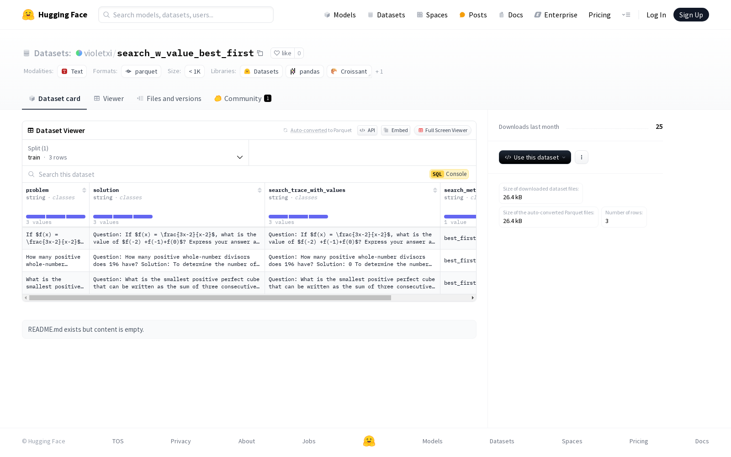Click the Log In link
The image size is (731, 457).
point(656,15)
